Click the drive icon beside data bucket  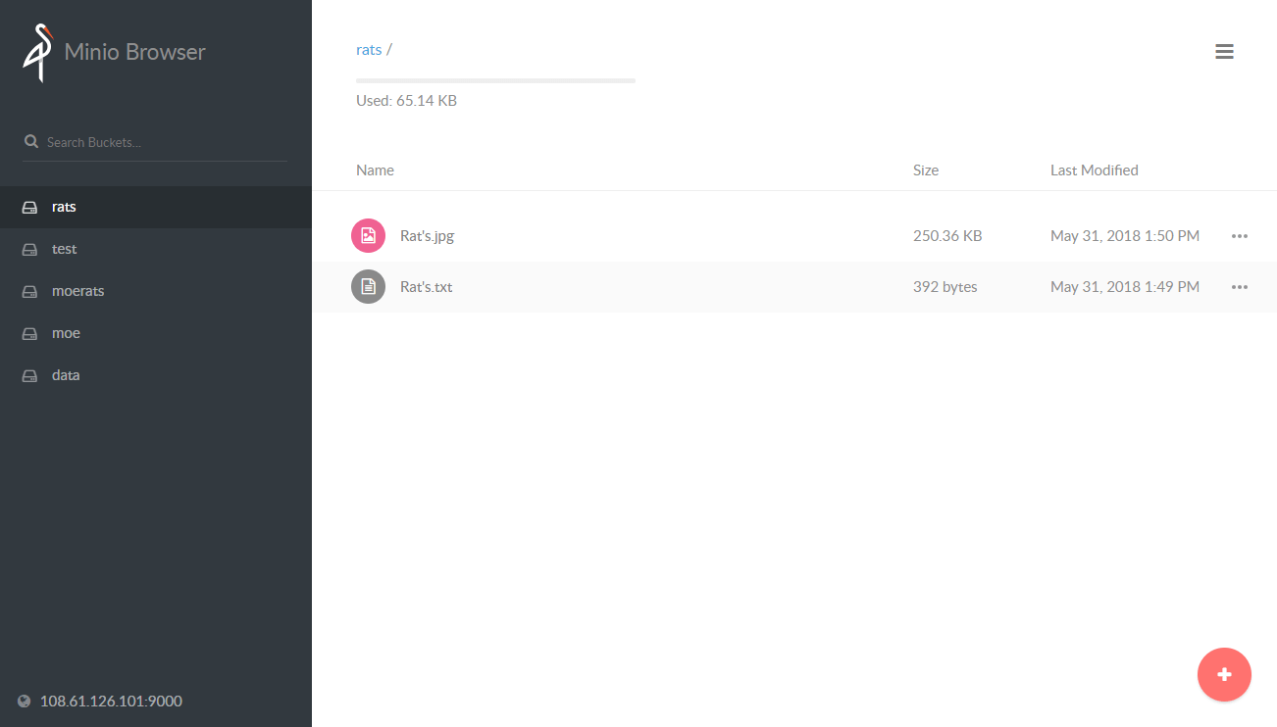pyautogui.click(x=30, y=376)
